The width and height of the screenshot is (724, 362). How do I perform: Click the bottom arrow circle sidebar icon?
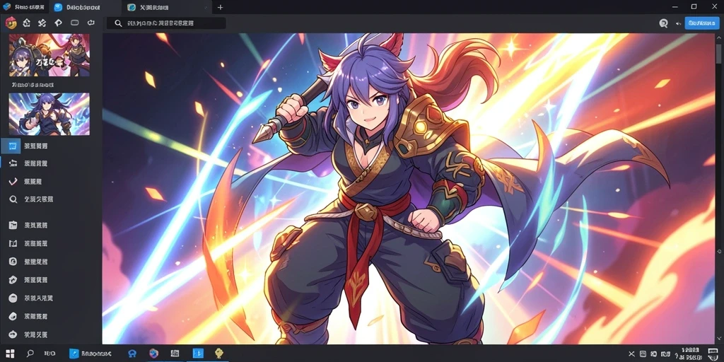(x=13, y=334)
